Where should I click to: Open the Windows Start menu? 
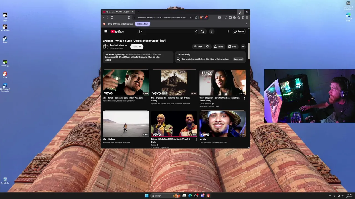[x=147, y=196]
